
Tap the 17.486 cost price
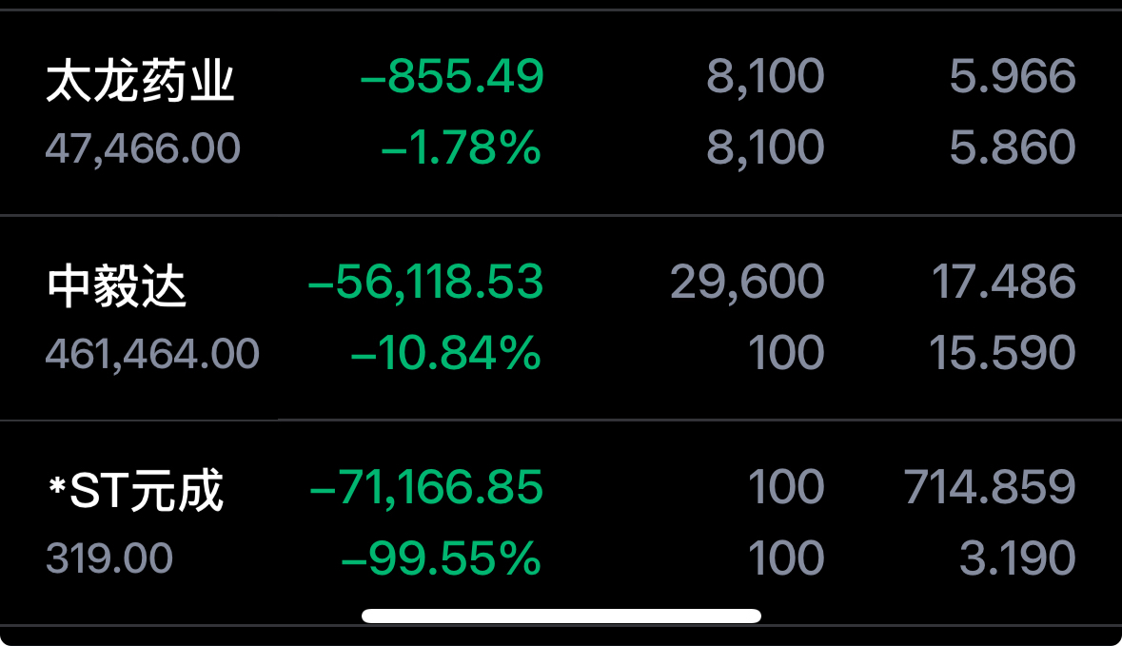1003,282
